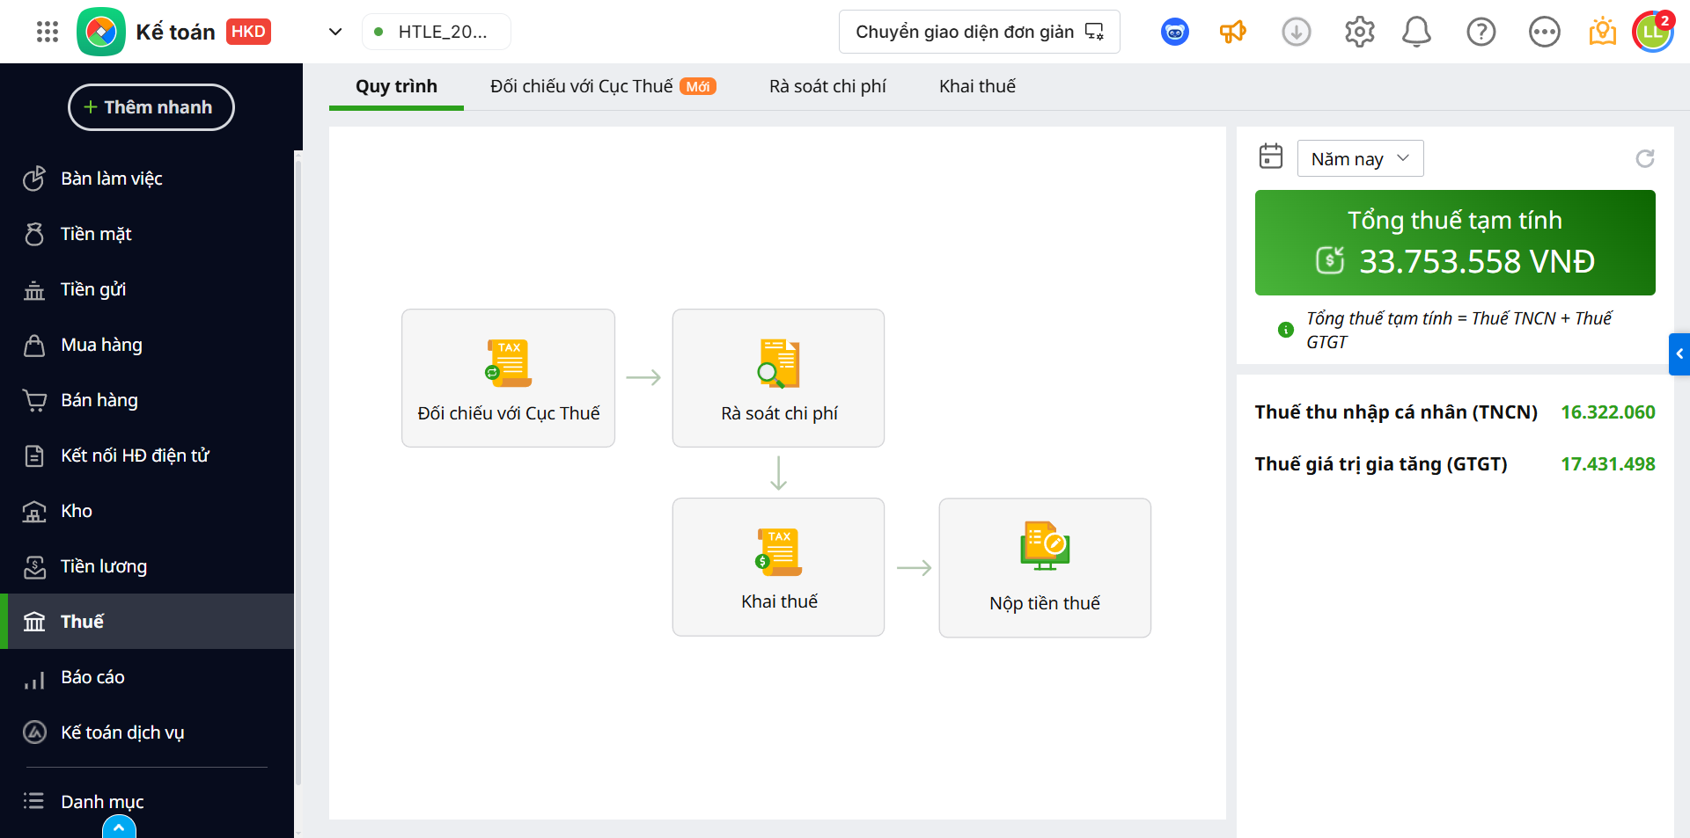Open the megaphone announcements icon

(1232, 33)
